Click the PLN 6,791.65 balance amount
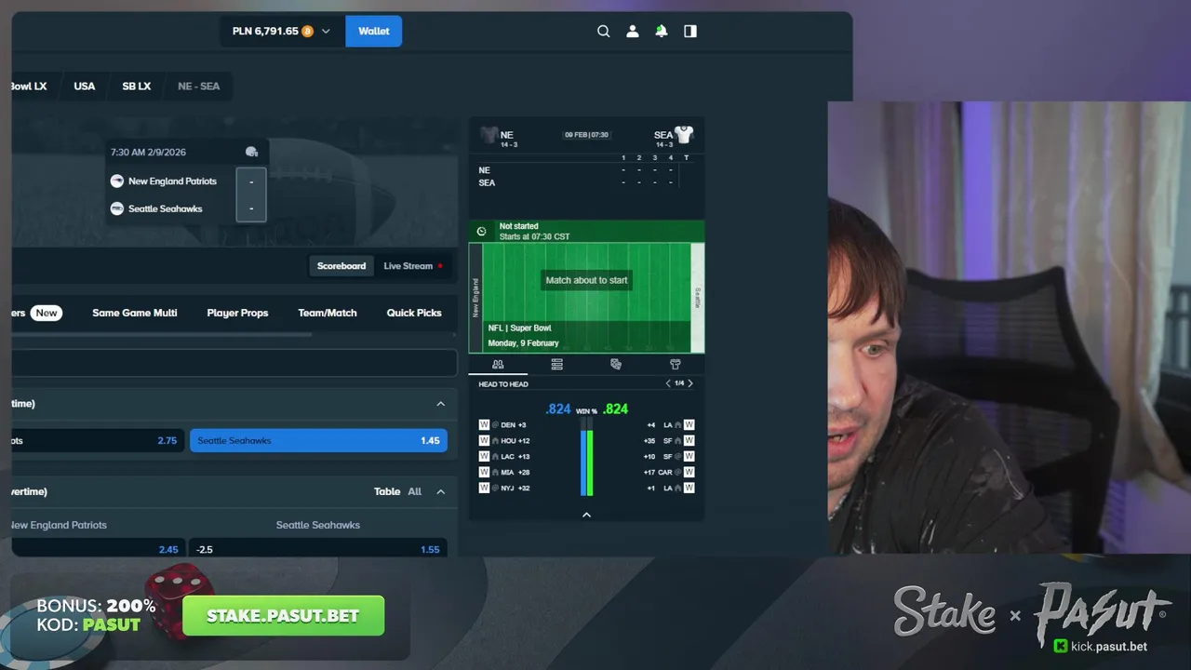Image resolution: width=1191 pixels, height=670 pixels. 265,31
